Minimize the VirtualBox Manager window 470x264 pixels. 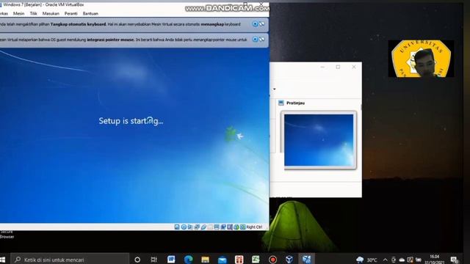coord(322,67)
